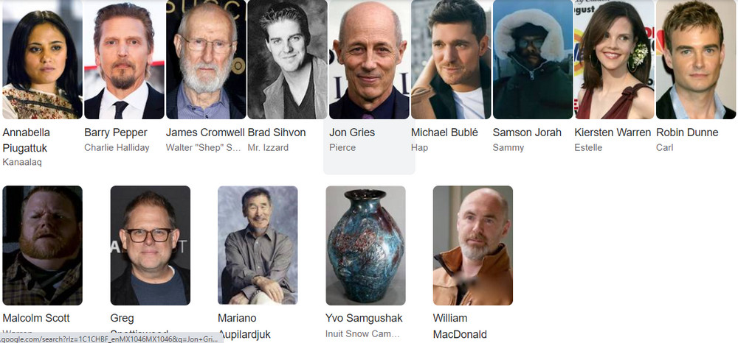Click Mariano Aupilardjuk's seated photo

(x=258, y=245)
